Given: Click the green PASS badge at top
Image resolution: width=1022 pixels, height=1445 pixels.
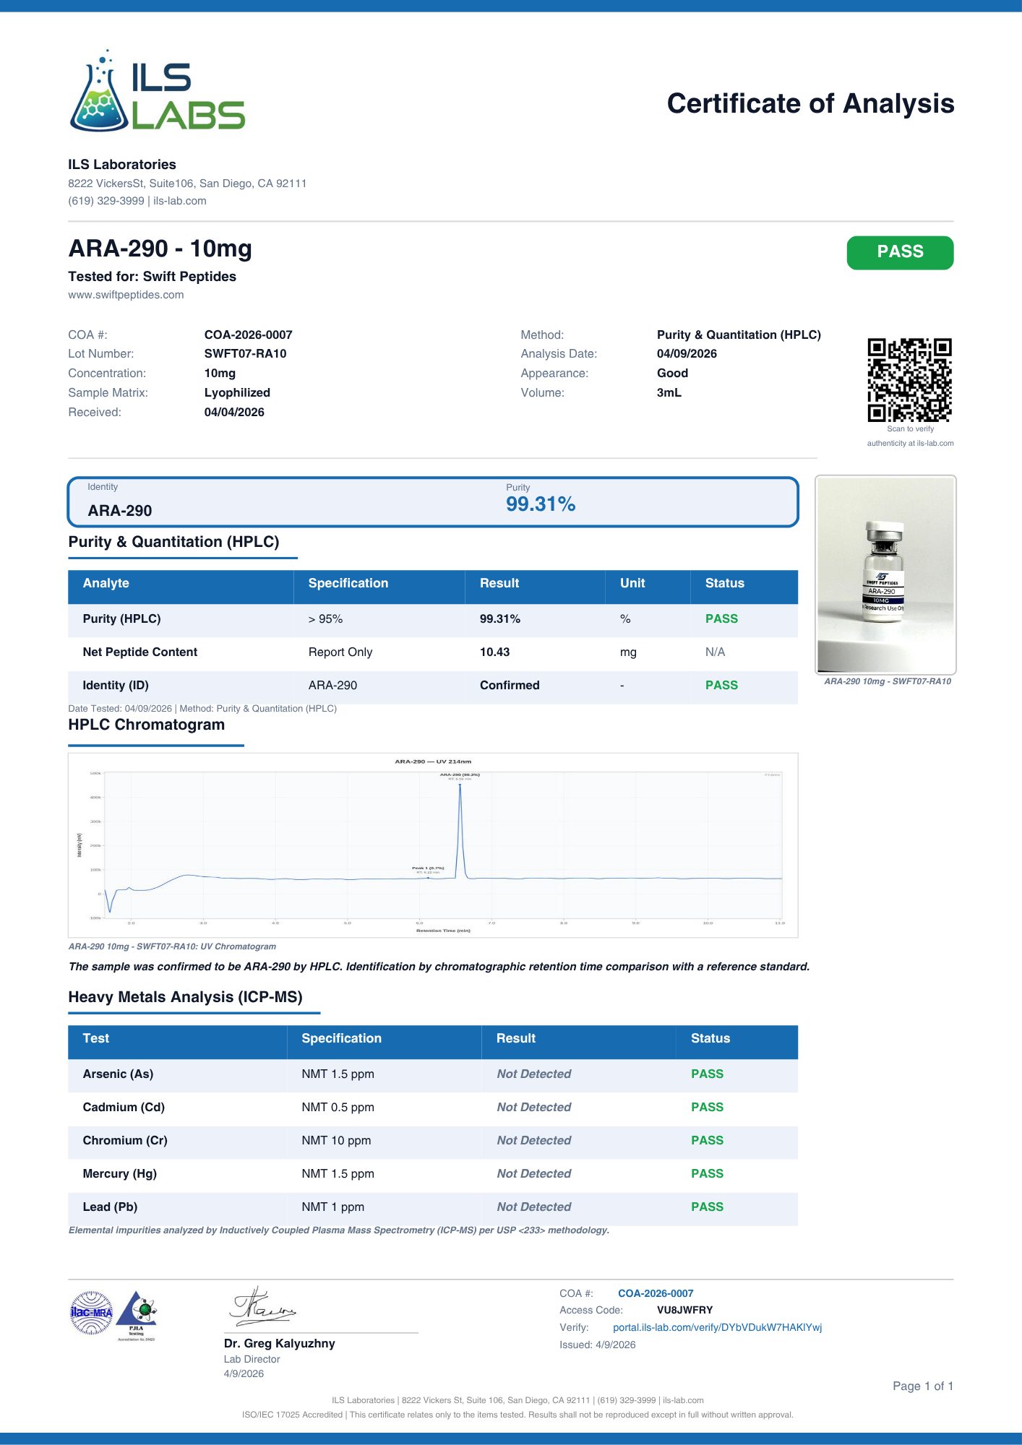Looking at the screenshot, I should [899, 252].
